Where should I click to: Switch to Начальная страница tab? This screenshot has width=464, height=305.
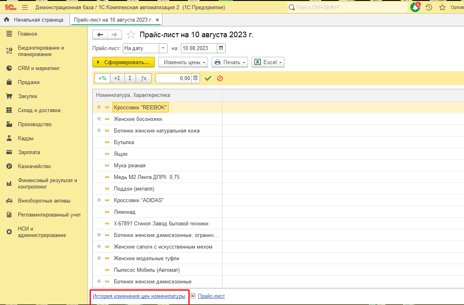click(x=35, y=20)
